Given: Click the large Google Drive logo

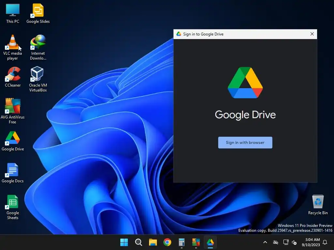Looking at the screenshot, I should (x=245, y=83).
